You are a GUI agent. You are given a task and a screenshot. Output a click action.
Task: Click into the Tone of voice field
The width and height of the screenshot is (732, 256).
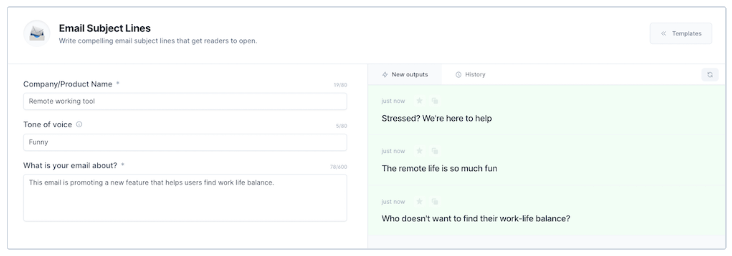click(x=185, y=142)
